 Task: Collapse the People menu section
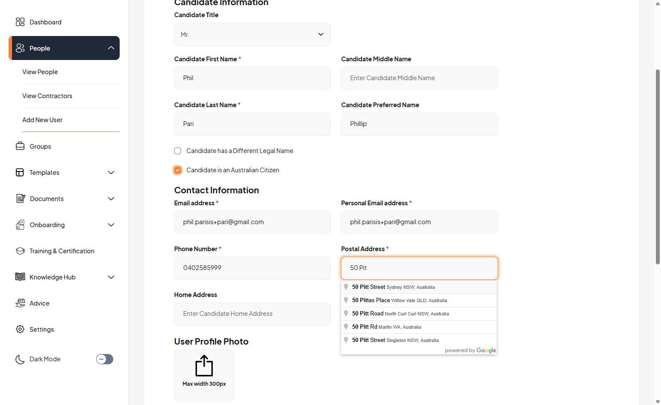111,48
